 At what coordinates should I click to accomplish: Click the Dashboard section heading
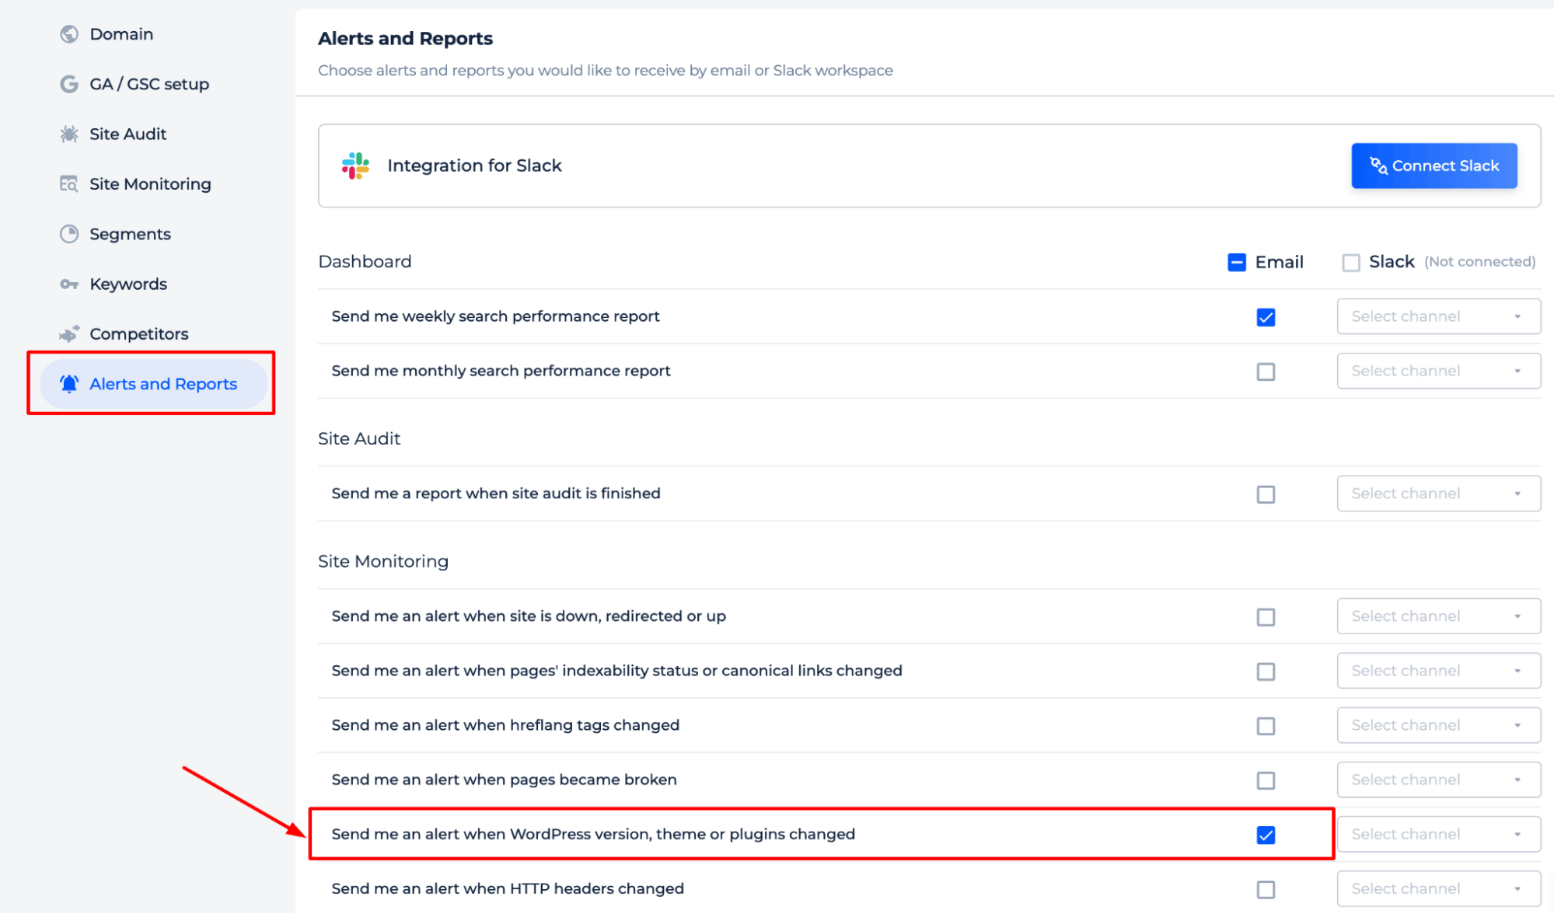365,261
